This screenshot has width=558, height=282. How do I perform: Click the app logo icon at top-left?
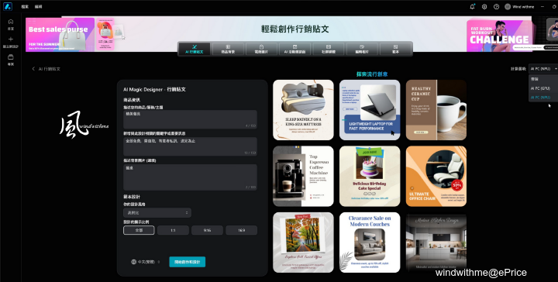pos(8,6)
